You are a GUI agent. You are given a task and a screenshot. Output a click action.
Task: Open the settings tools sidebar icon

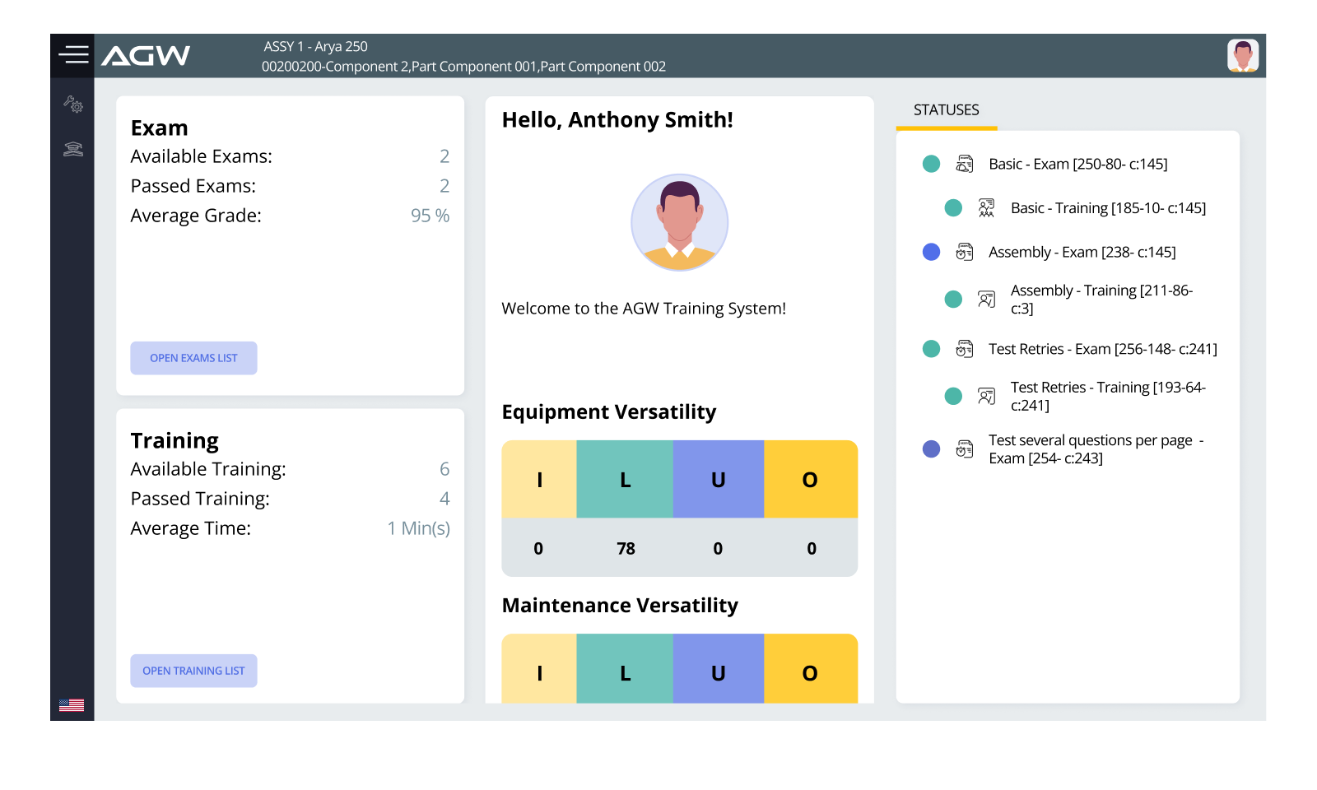click(73, 104)
